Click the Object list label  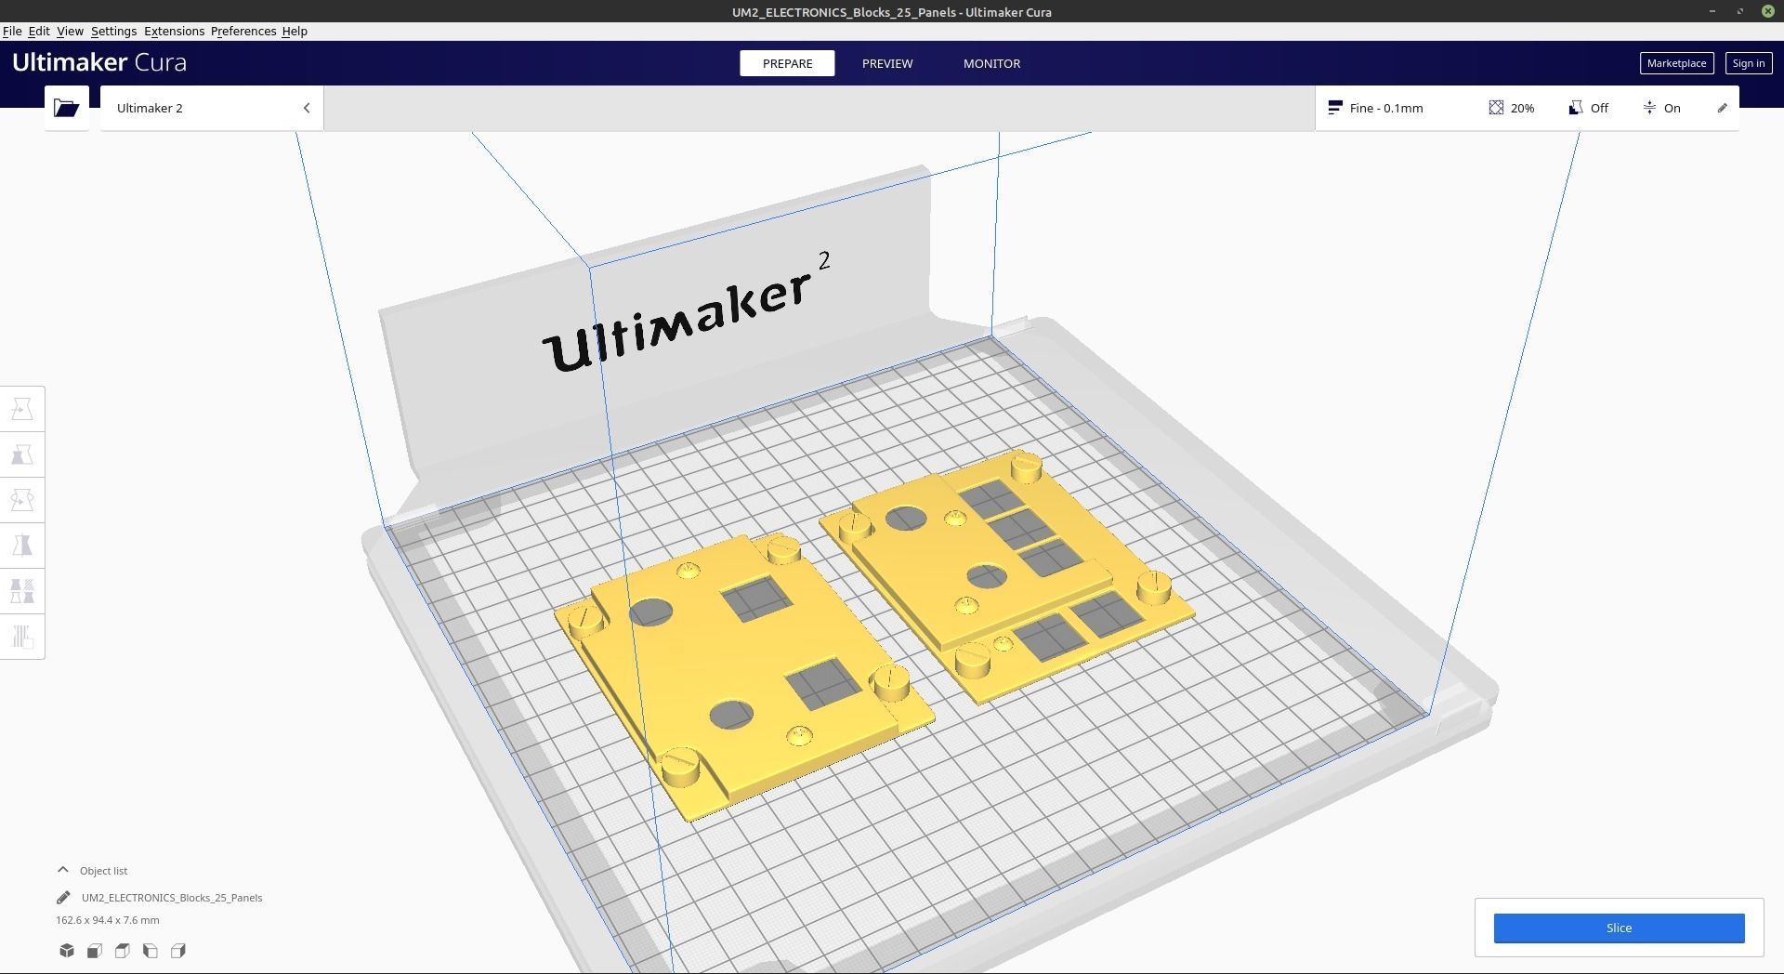point(103,871)
